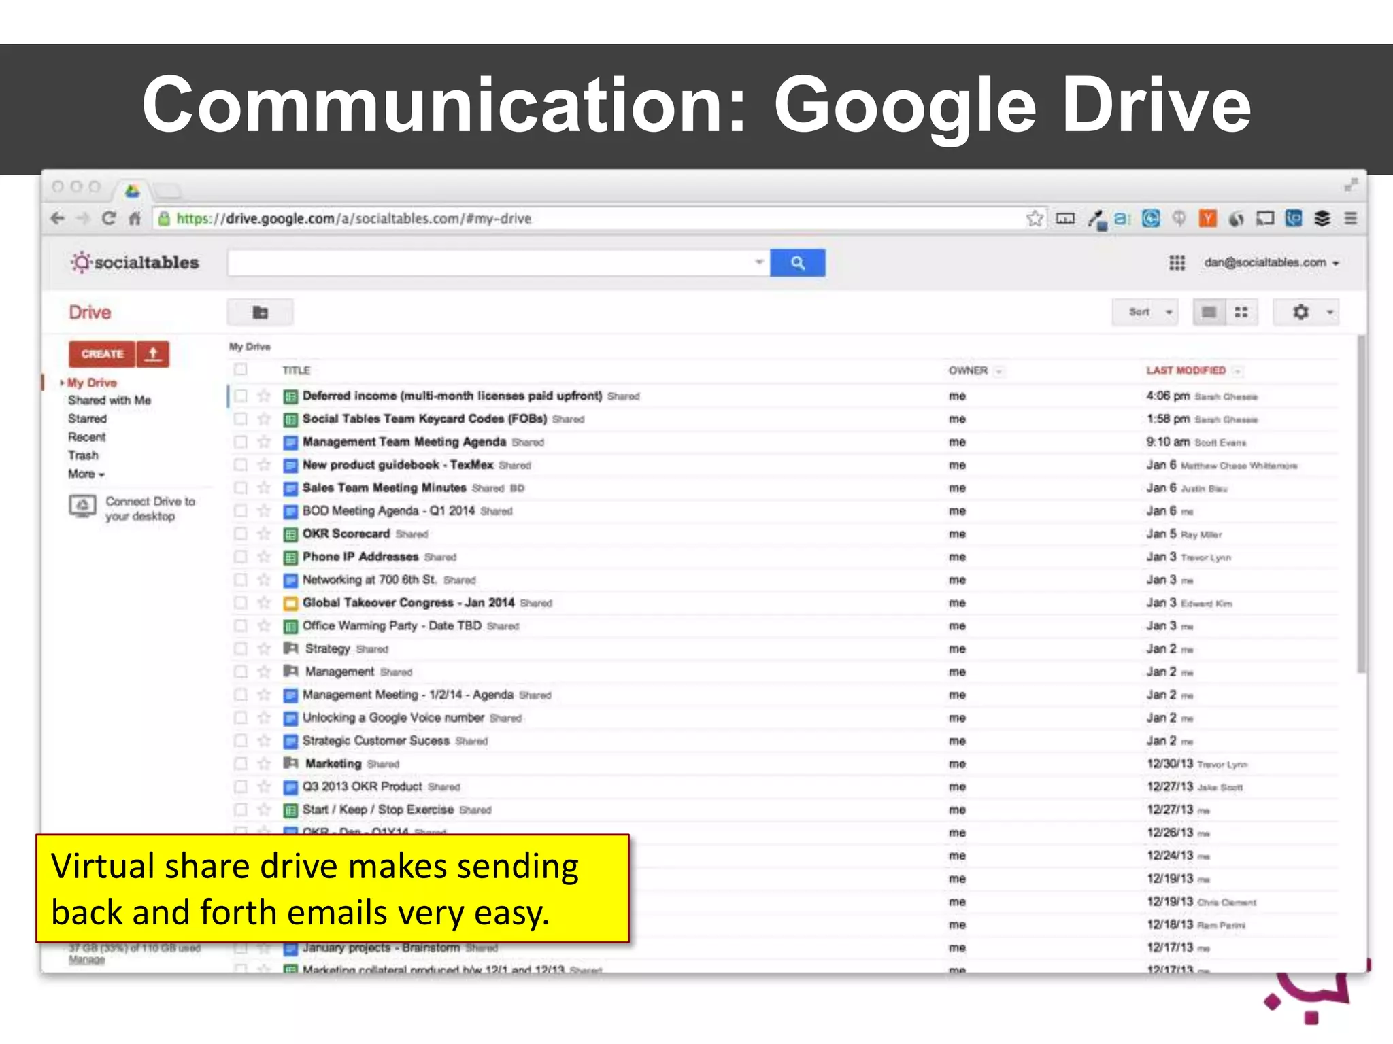Click the My Drive breadcrumb label
Viewport: 1393px width, 1044px height.
tap(250, 347)
